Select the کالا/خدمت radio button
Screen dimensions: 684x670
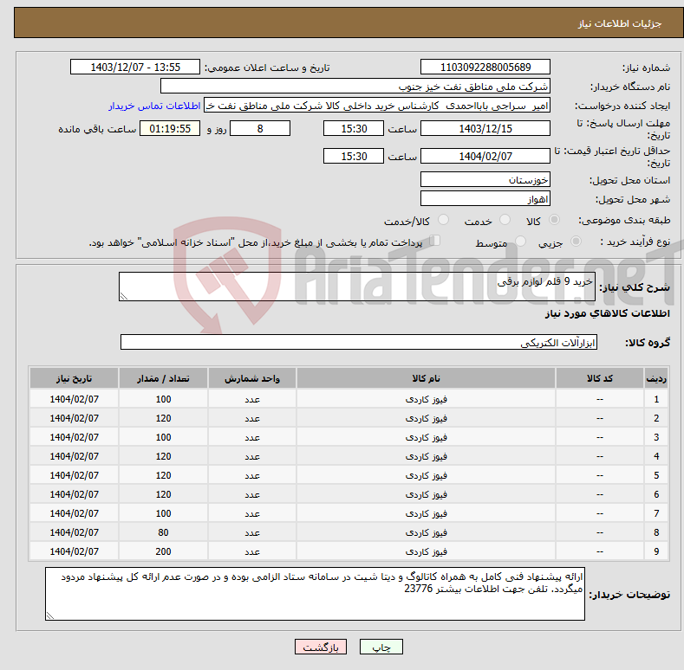pos(443,220)
